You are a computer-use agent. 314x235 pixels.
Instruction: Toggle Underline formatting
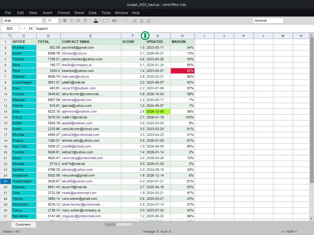pos(78,21)
